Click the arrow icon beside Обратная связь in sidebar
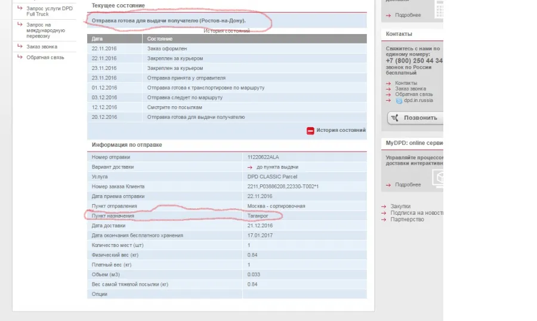This screenshot has width=537, height=321. coord(20,57)
